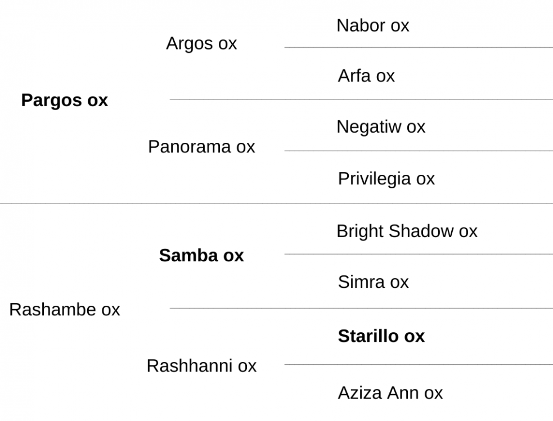Click the ox suffix after Pargos
The height and width of the screenshot is (421, 553).
pos(98,101)
